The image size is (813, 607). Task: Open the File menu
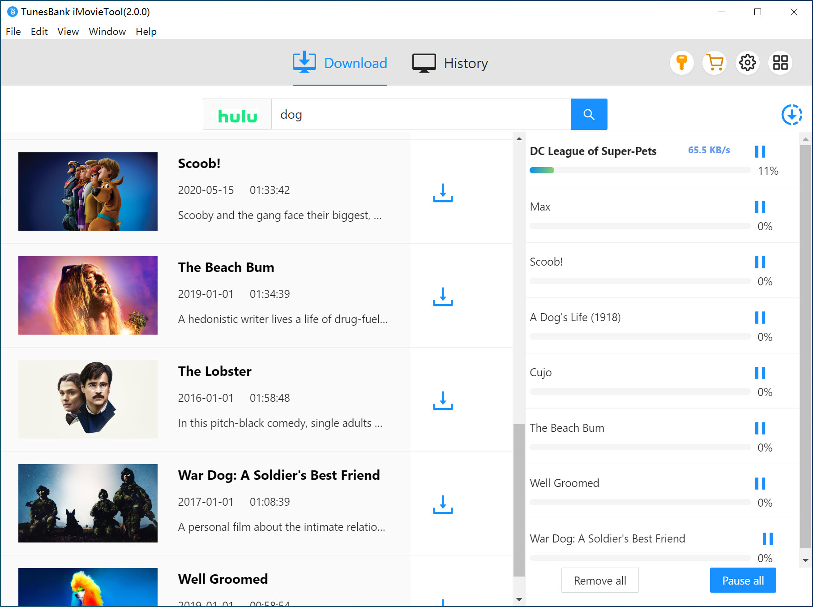(13, 31)
